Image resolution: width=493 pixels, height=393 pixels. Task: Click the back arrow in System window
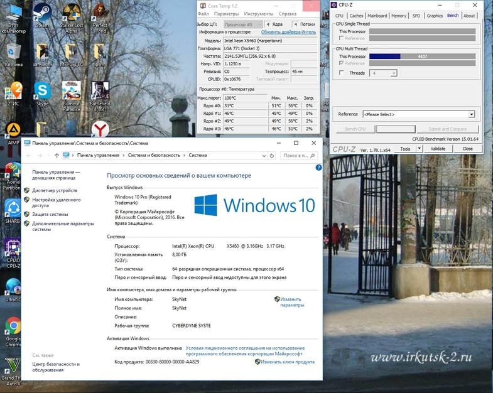(x=29, y=155)
